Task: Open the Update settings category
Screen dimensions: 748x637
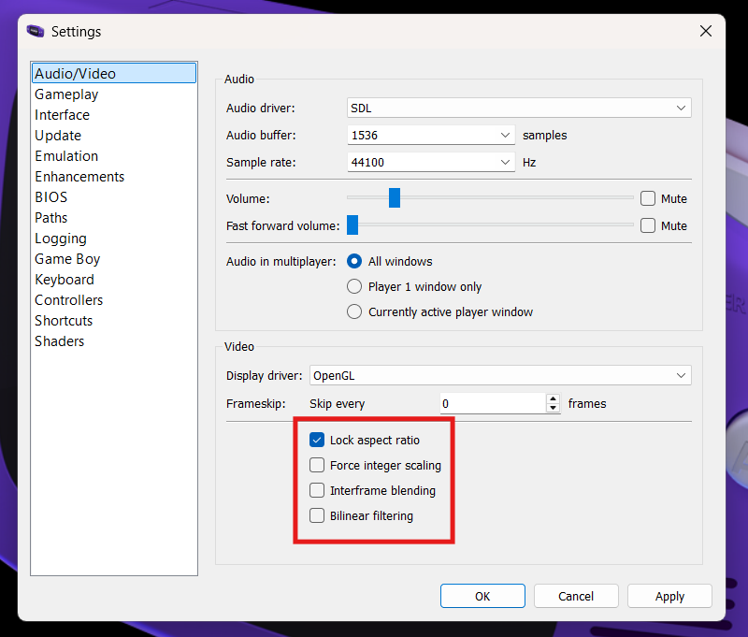Action: click(114, 136)
